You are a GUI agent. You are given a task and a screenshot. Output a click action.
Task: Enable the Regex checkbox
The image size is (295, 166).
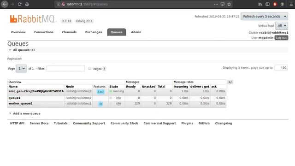point(89,69)
